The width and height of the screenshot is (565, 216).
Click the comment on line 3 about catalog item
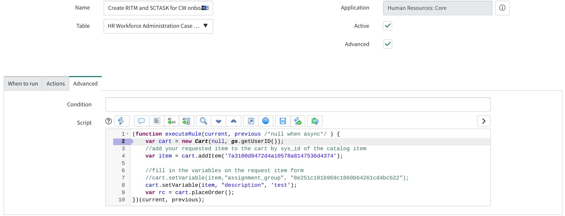pos(256,149)
